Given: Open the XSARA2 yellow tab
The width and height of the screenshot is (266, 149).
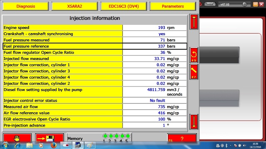Looking at the screenshot, I should click(x=75, y=6).
